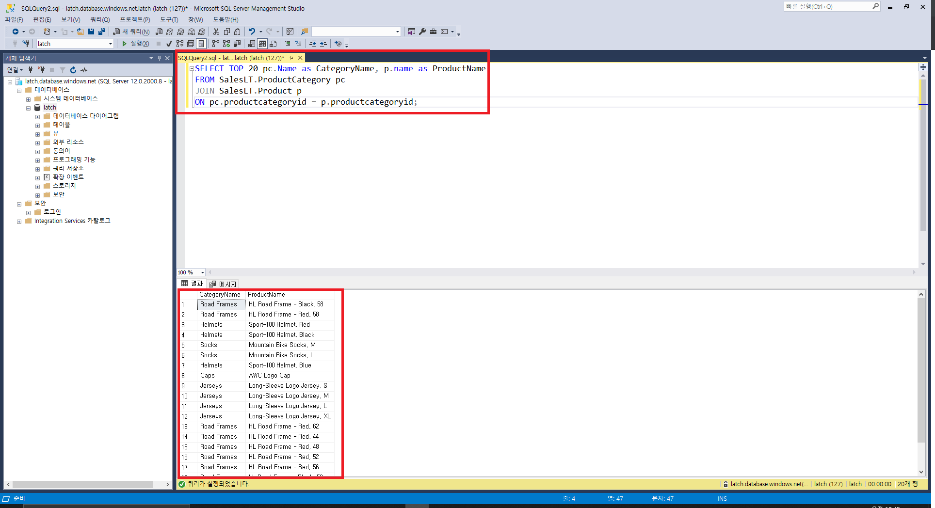Viewport: 935px width, 508px height.
Task: Expand the 테이블 tables folder
Action: coord(37,126)
